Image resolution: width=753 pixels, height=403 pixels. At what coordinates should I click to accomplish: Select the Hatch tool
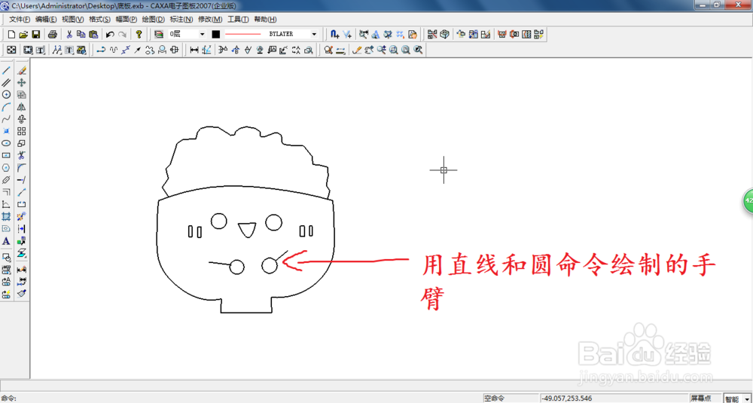click(x=7, y=217)
